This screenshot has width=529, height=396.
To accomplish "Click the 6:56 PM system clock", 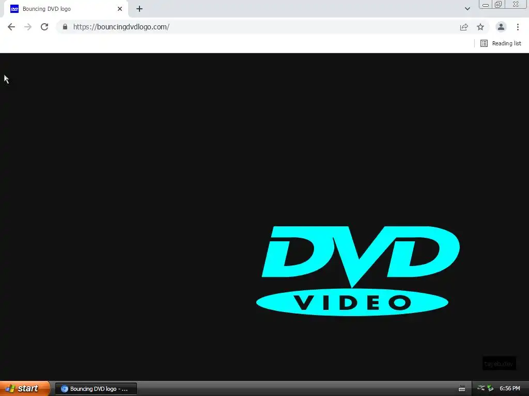I will (x=509, y=389).
